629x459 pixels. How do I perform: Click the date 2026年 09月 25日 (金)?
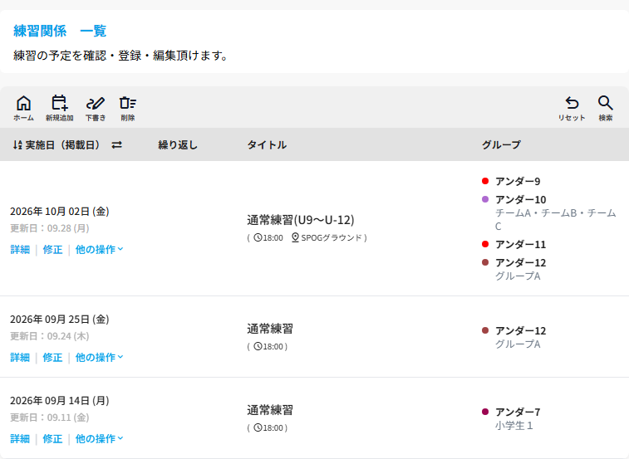click(59, 319)
